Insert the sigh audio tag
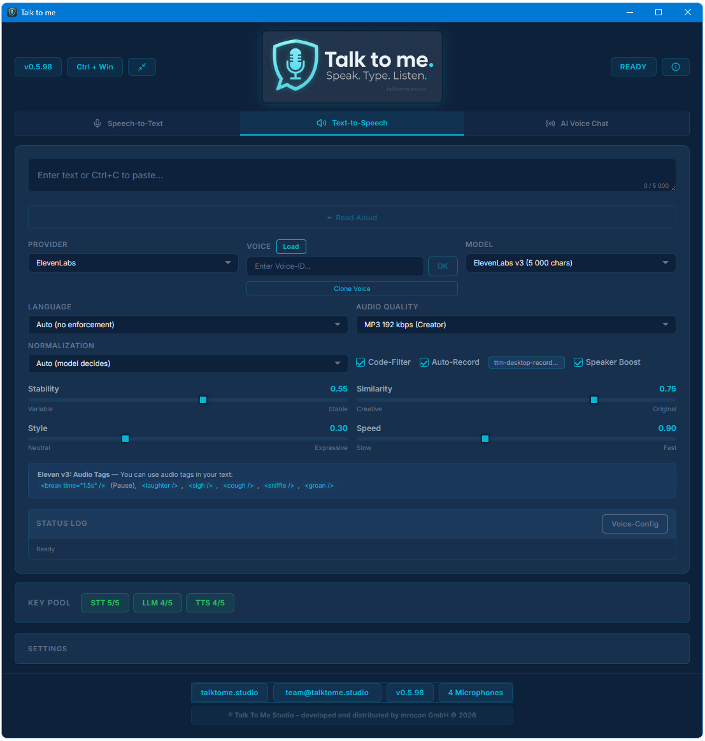This screenshot has height=741, width=705. (201, 485)
